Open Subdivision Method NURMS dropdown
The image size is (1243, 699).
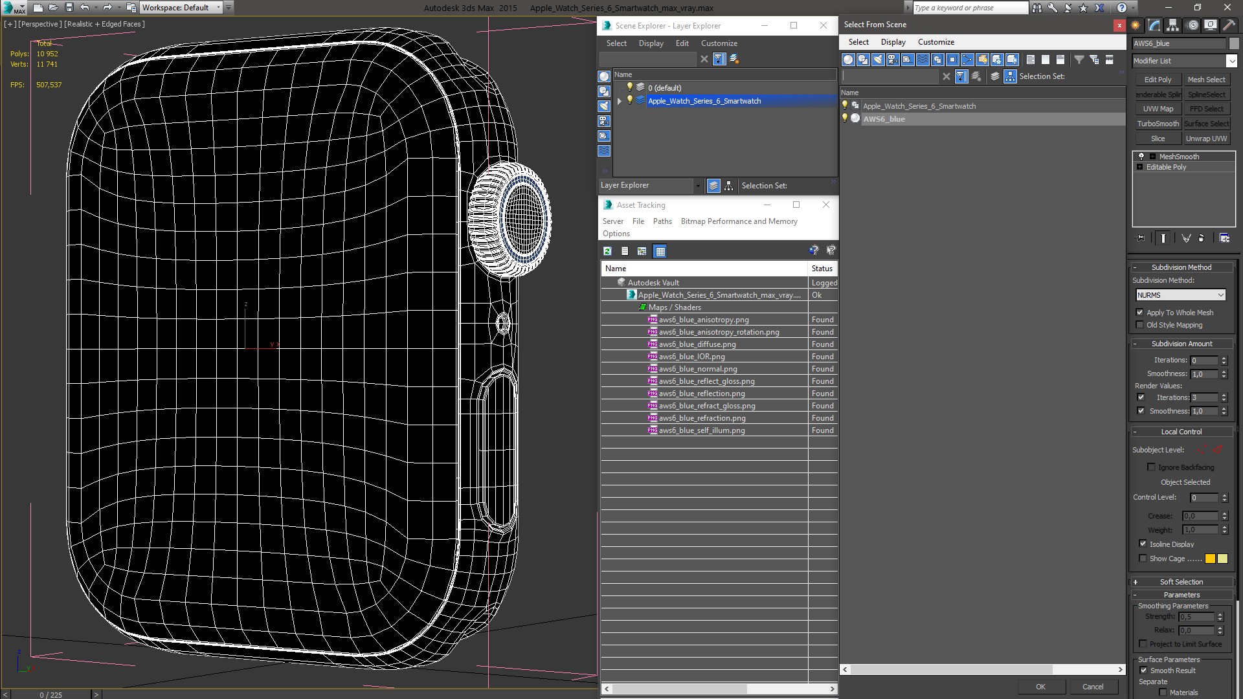click(x=1181, y=295)
